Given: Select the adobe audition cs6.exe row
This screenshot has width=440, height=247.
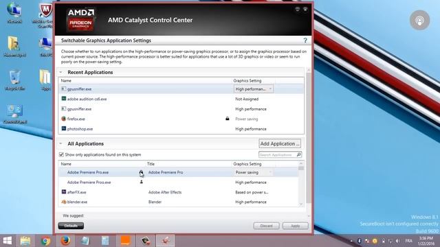Looking at the screenshot, I should 181,99.
